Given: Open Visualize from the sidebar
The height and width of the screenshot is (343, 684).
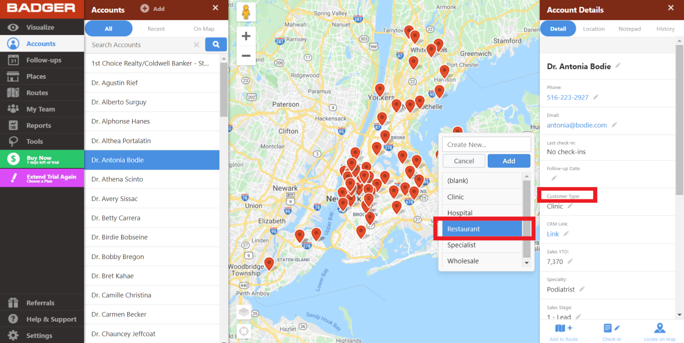Looking at the screenshot, I should (42, 27).
